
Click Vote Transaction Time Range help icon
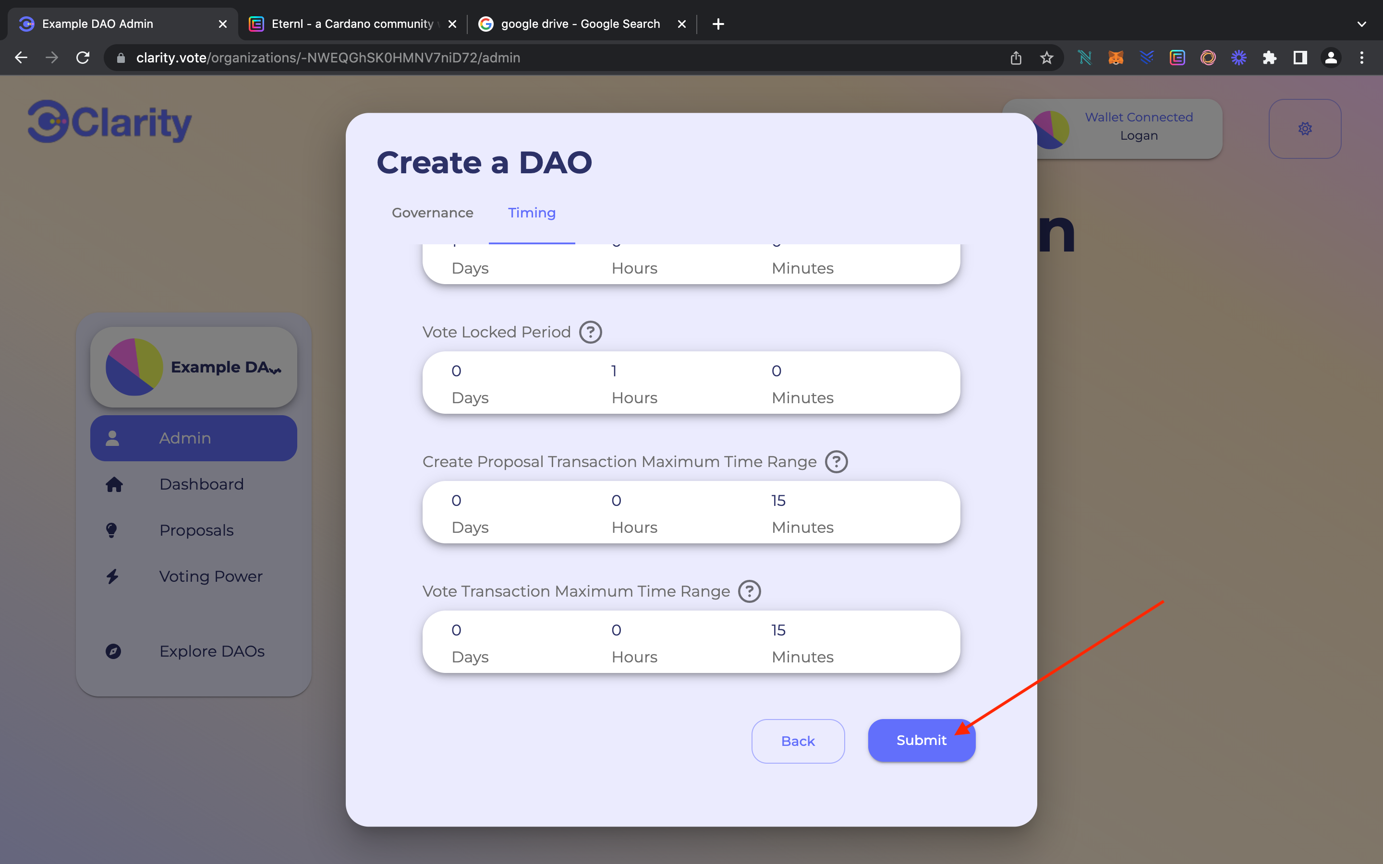[x=749, y=591]
